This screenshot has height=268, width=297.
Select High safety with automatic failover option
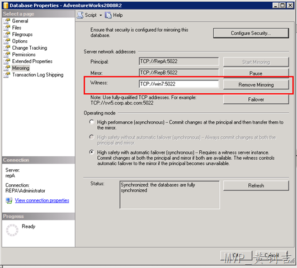click(x=92, y=152)
